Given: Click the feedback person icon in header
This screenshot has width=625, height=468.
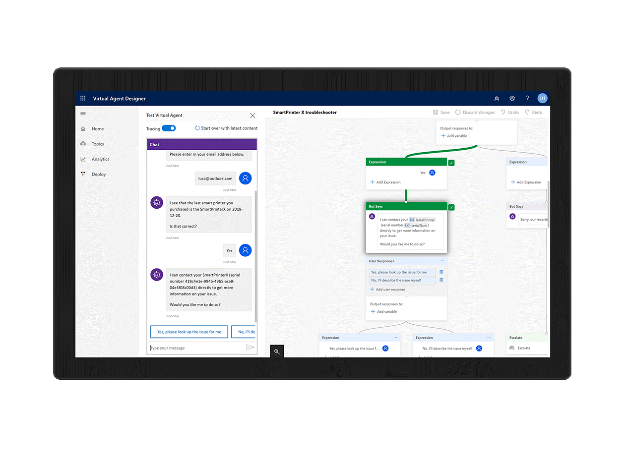Looking at the screenshot, I should 497,98.
